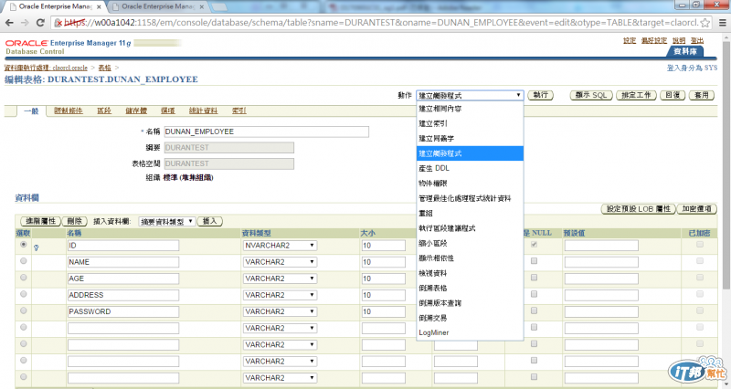This screenshot has width=731, height=389.
Task: Go forward in the browser
Action: pyautogui.click(x=25, y=22)
